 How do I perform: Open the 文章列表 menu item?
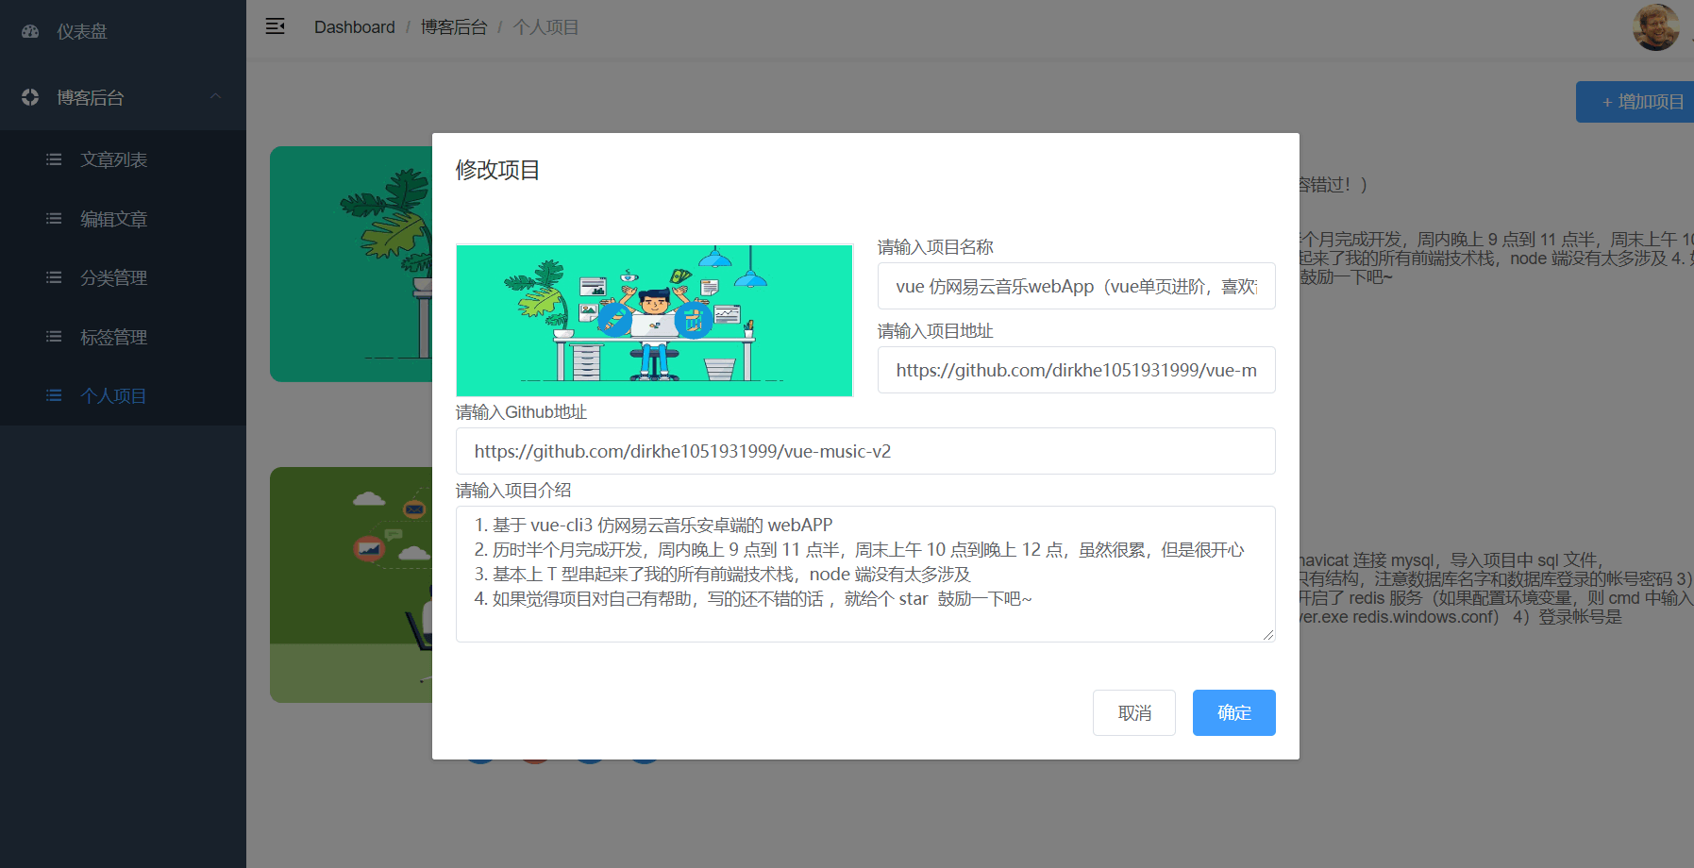pyautogui.click(x=123, y=159)
